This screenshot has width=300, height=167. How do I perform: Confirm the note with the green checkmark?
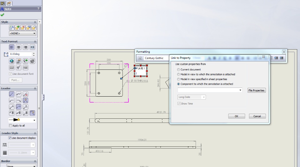tap(2, 15)
